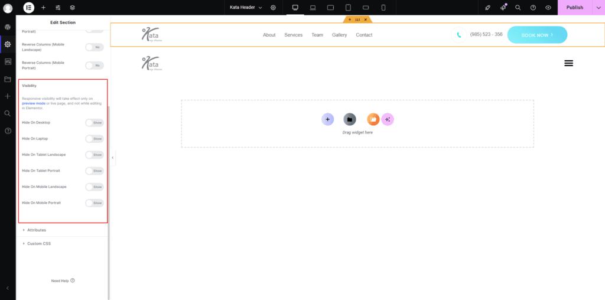Open the preview mode link
This screenshot has width=605, height=300.
tap(34, 103)
